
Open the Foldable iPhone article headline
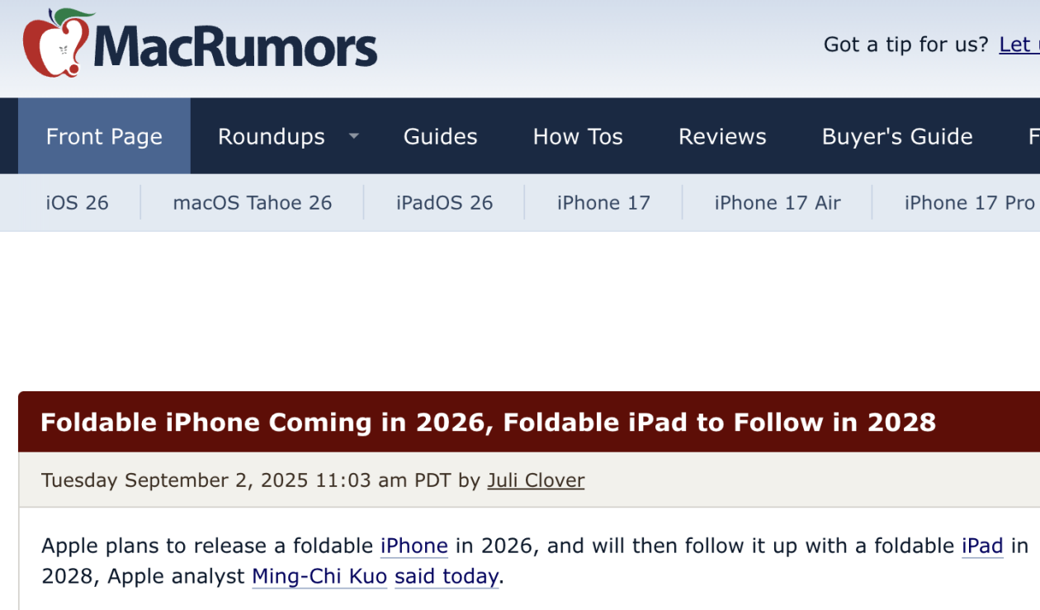(x=488, y=423)
